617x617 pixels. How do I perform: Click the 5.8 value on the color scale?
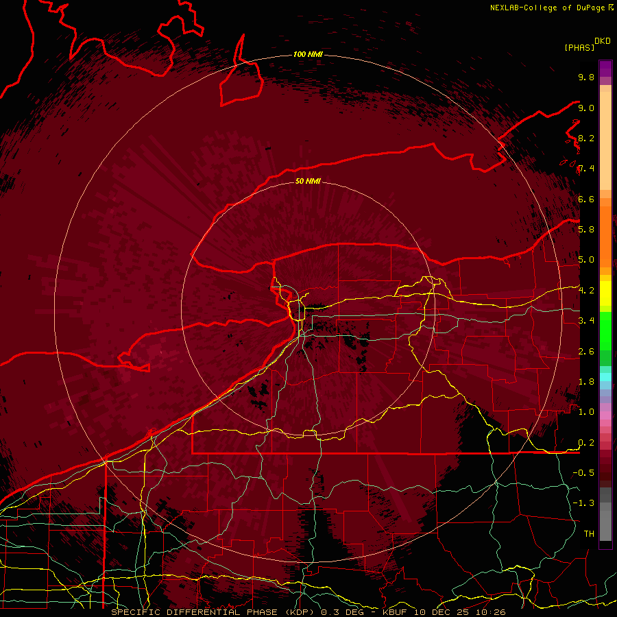(x=586, y=230)
